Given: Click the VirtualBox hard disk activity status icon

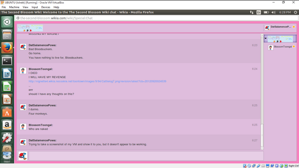Looking at the screenshot, I should (245, 166).
